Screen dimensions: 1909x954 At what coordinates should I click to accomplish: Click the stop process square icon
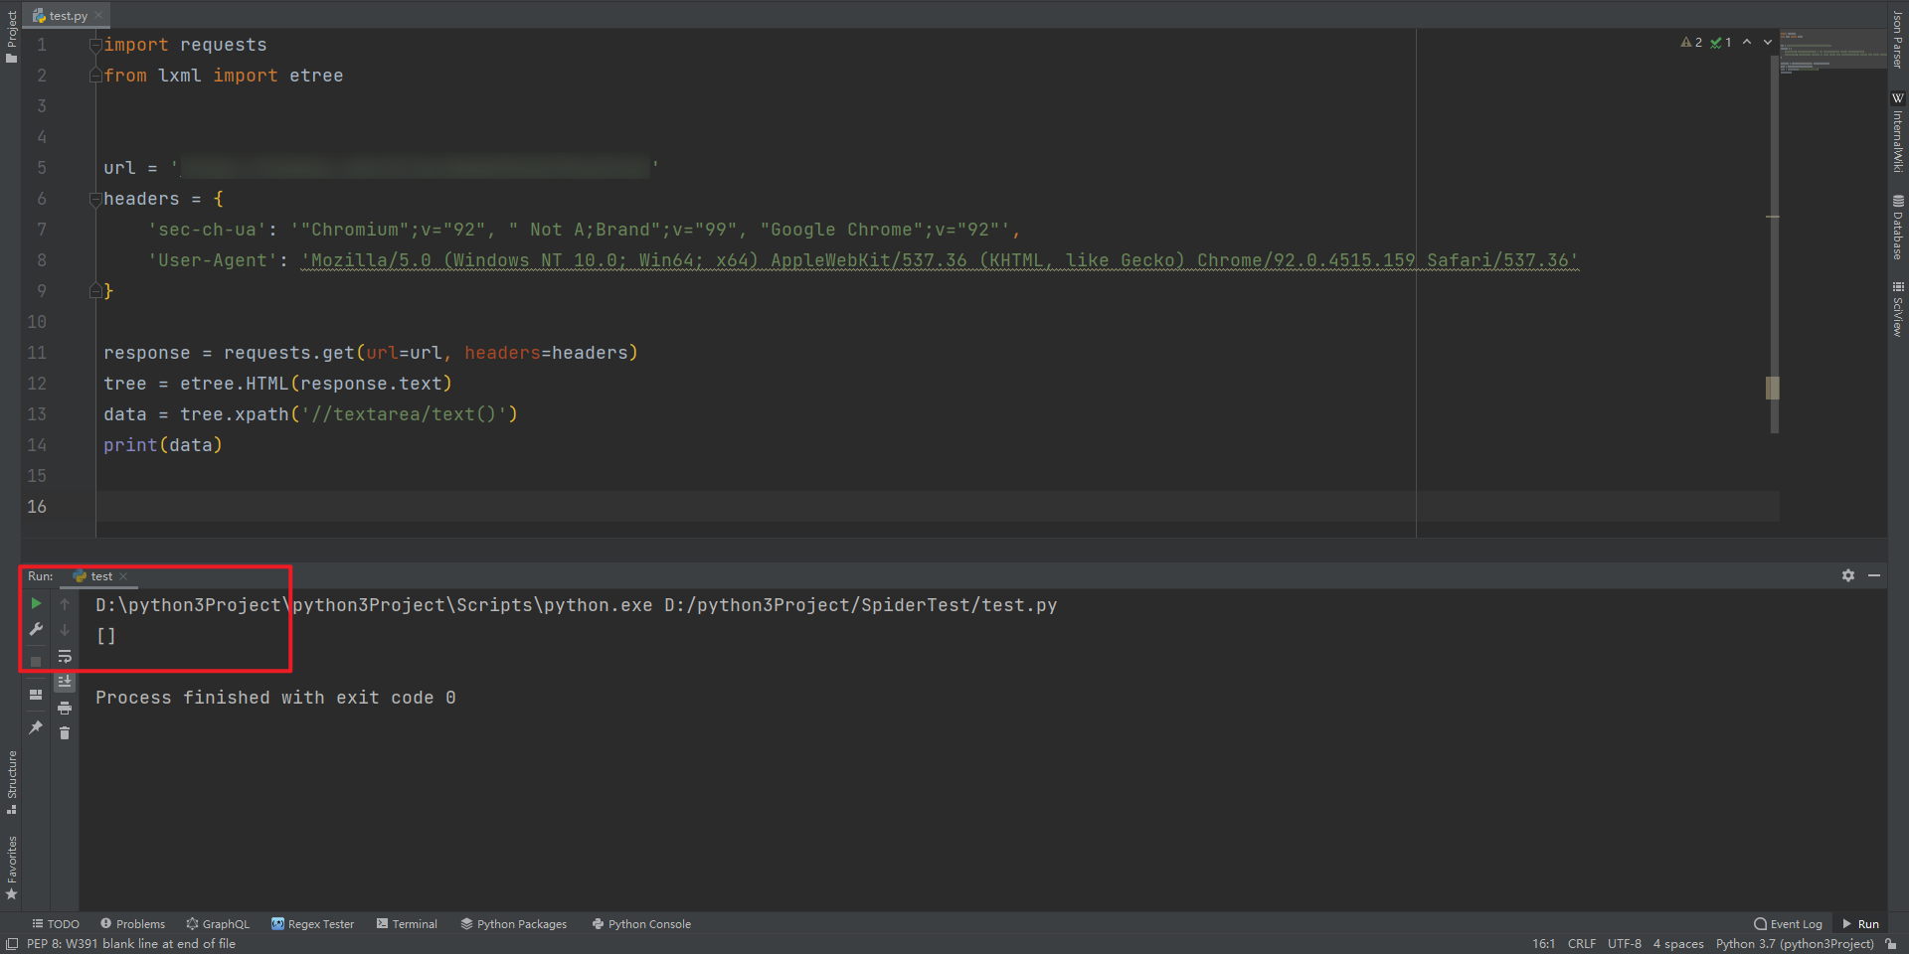(36, 661)
